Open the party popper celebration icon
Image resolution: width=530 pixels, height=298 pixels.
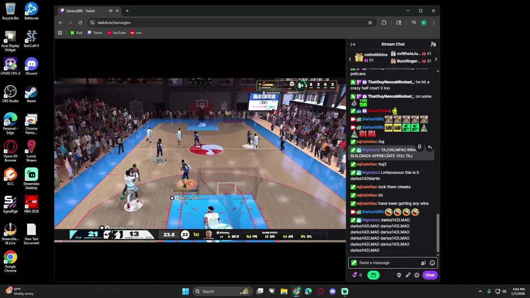423,263
